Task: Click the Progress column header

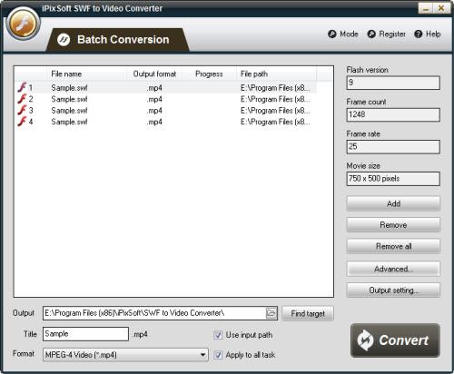Action: coord(209,74)
